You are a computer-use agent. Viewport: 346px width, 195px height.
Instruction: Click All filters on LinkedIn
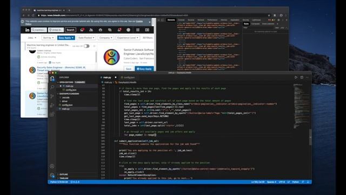click(148, 38)
